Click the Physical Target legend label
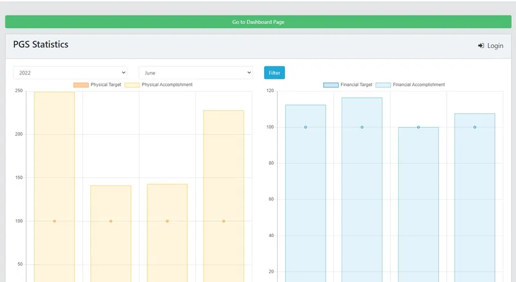Screen dimensions: 516x282 point(106,85)
